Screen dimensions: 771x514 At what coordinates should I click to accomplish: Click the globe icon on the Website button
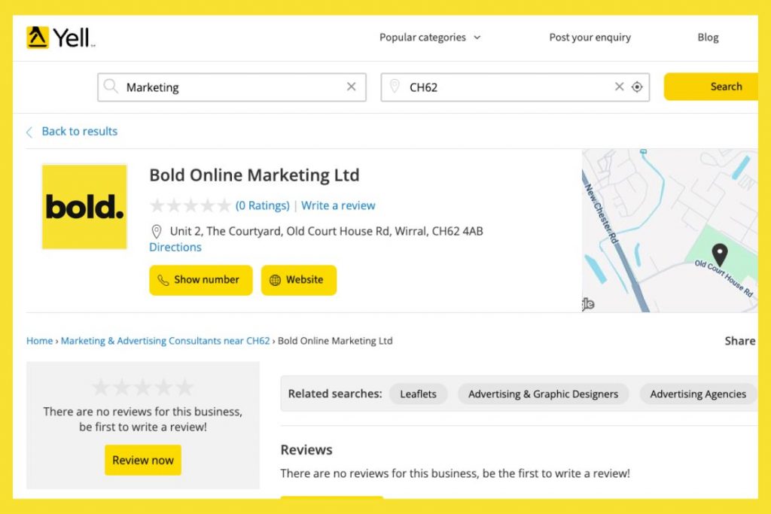(276, 280)
